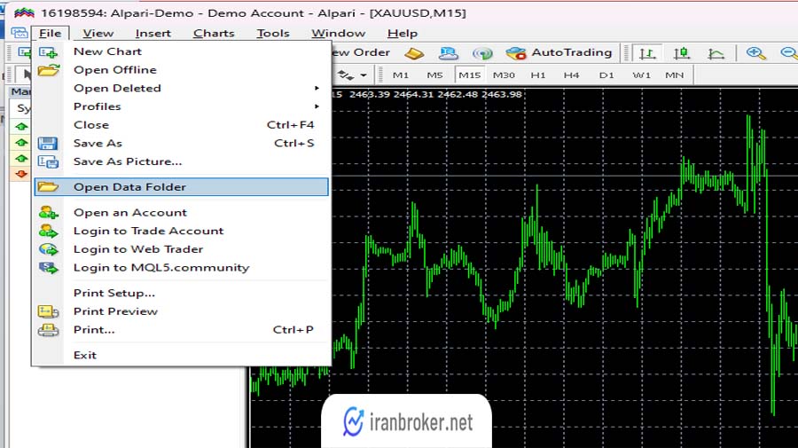This screenshot has width=798, height=448.
Task: Select the M5 timeframe
Action: [x=434, y=75]
